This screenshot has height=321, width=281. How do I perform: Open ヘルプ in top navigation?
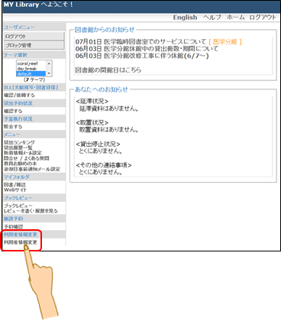coord(212,18)
